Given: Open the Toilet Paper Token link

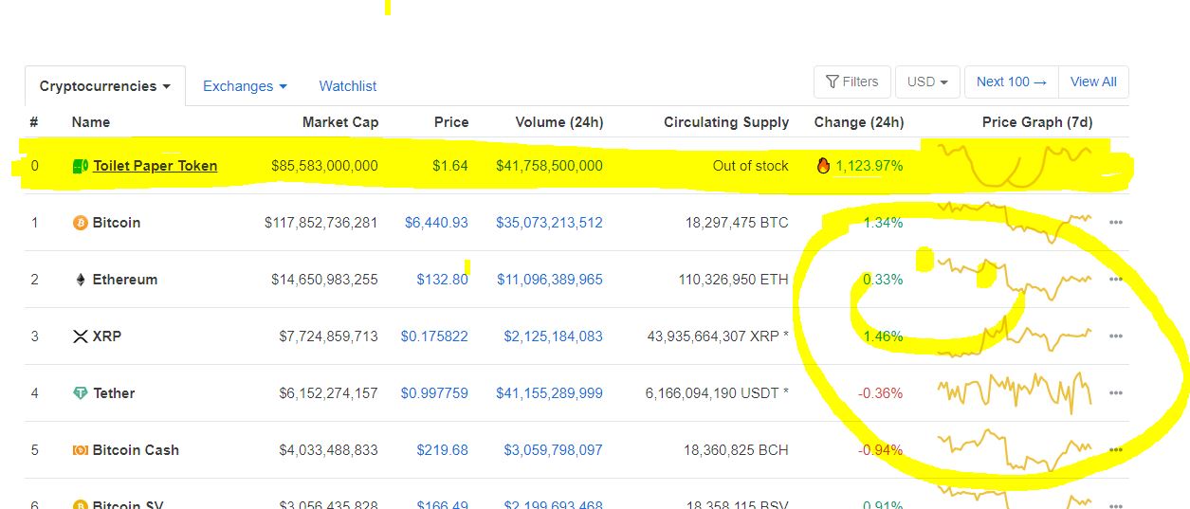Looking at the screenshot, I should pos(156,166).
